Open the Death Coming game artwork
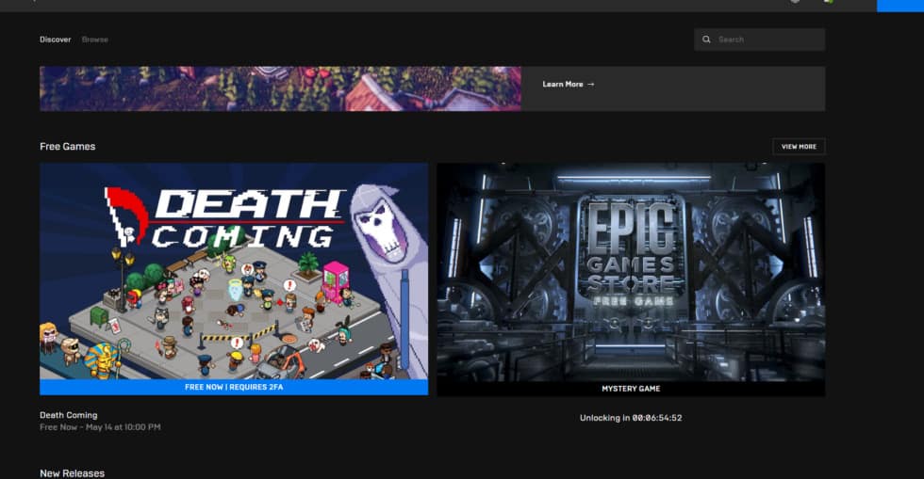 [x=234, y=271]
